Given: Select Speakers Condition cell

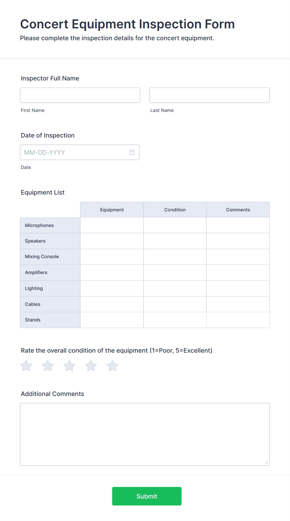Looking at the screenshot, I should click(175, 241).
